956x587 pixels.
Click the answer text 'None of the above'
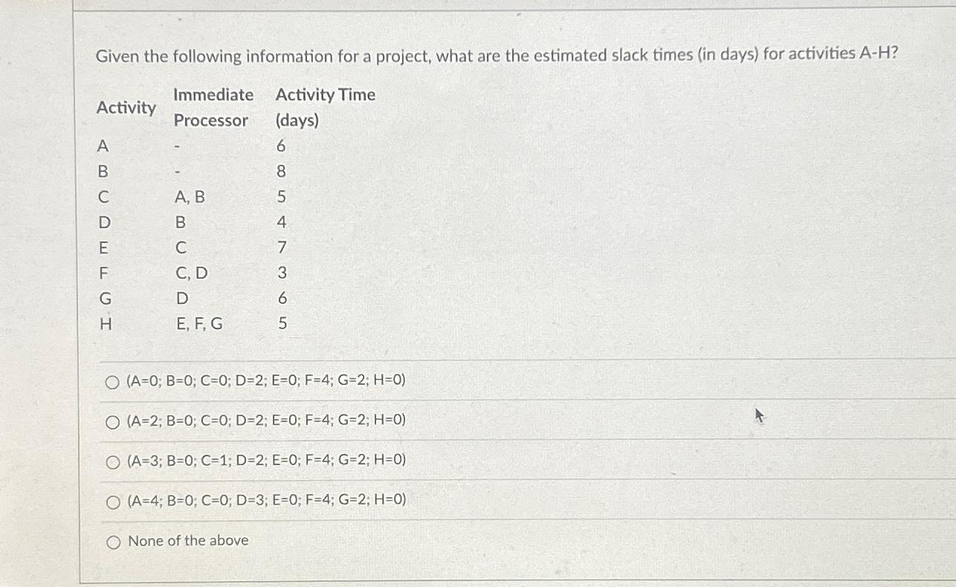coord(188,541)
